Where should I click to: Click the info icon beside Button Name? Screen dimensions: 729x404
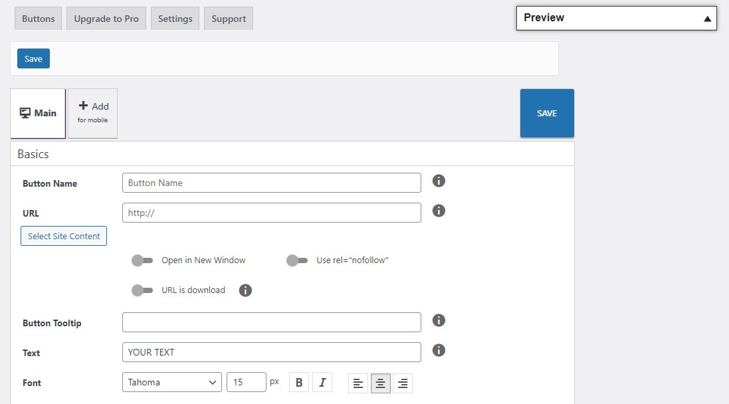click(439, 181)
